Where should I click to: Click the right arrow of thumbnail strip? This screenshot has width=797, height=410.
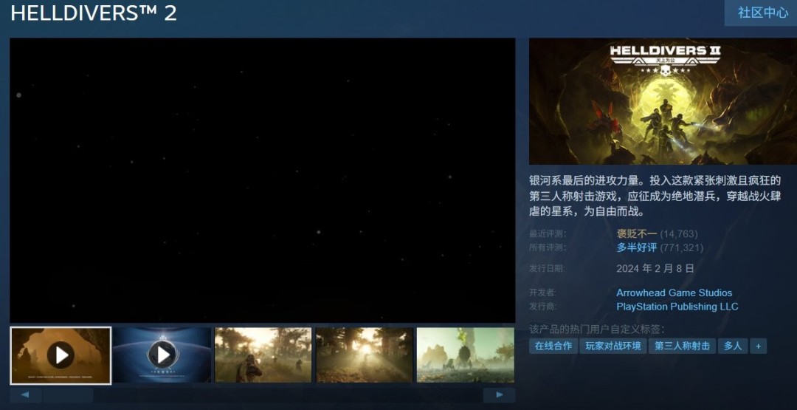[499, 395]
